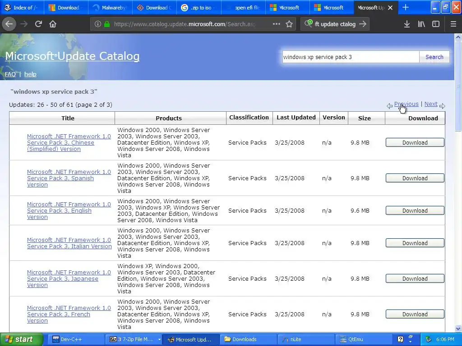
Task: Sort by Title column header
Action: [x=68, y=118]
